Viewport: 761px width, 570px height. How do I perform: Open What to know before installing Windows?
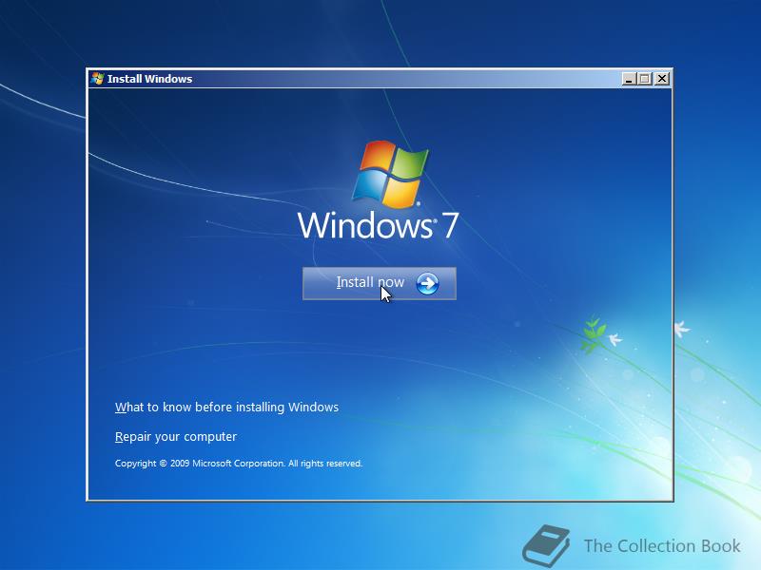pyautogui.click(x=226, y=408)
